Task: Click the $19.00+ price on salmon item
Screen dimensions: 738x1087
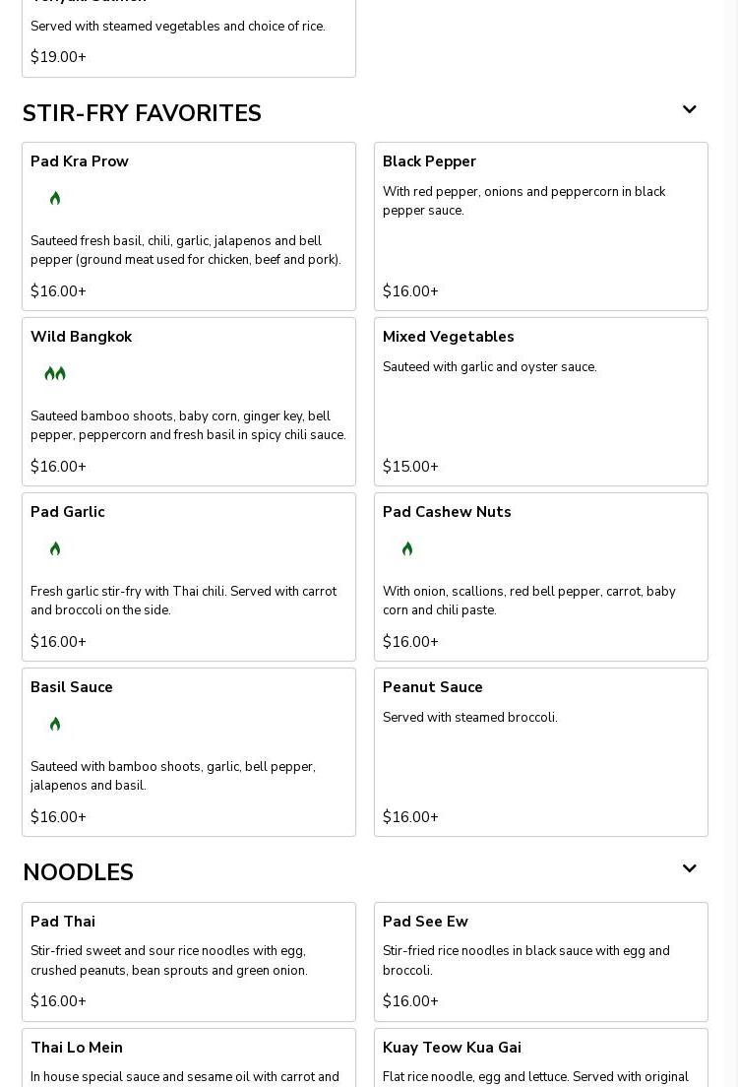Action: (58, 57)
